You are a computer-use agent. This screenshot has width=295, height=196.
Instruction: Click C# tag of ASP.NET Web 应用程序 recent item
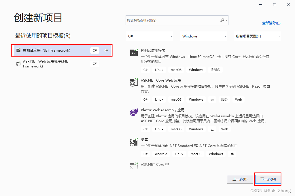pyautogui.click(x=94, y=64)
